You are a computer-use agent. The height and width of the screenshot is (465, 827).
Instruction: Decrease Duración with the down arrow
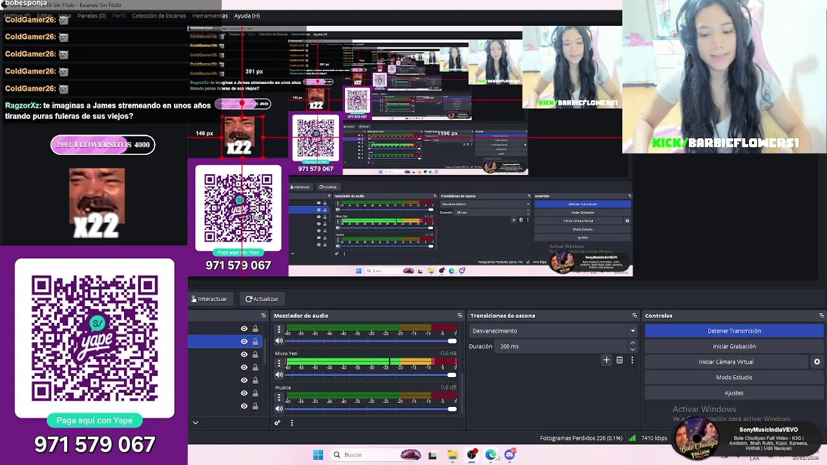click(x=633, y=349)
